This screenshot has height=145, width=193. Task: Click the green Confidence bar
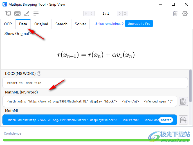coord(96,140)
